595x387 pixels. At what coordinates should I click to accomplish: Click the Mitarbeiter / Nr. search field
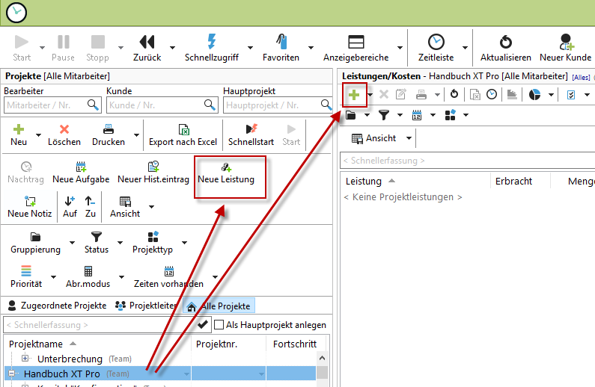click(x=45, y=105)
